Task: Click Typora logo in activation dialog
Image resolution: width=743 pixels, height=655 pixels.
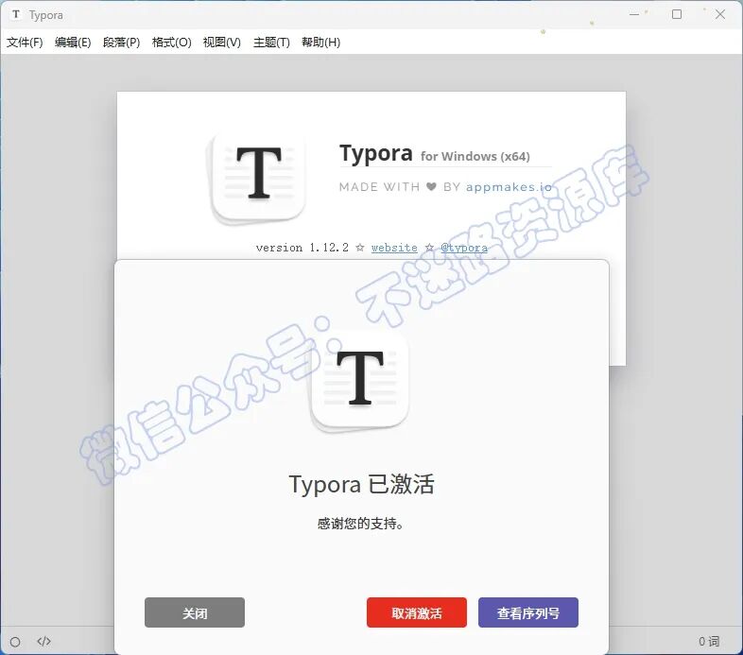Action: pos(359,382)
